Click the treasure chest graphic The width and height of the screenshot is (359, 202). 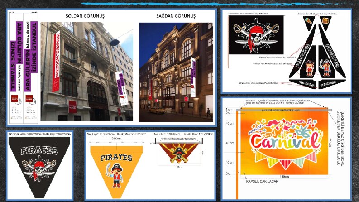click(x=325, y=21)
